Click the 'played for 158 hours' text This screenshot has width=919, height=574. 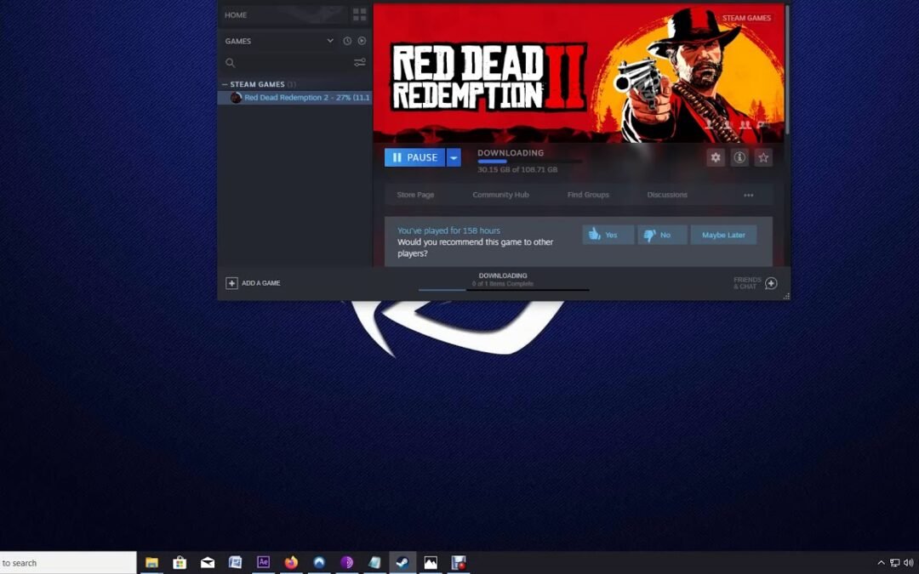[x=448, y=230]
